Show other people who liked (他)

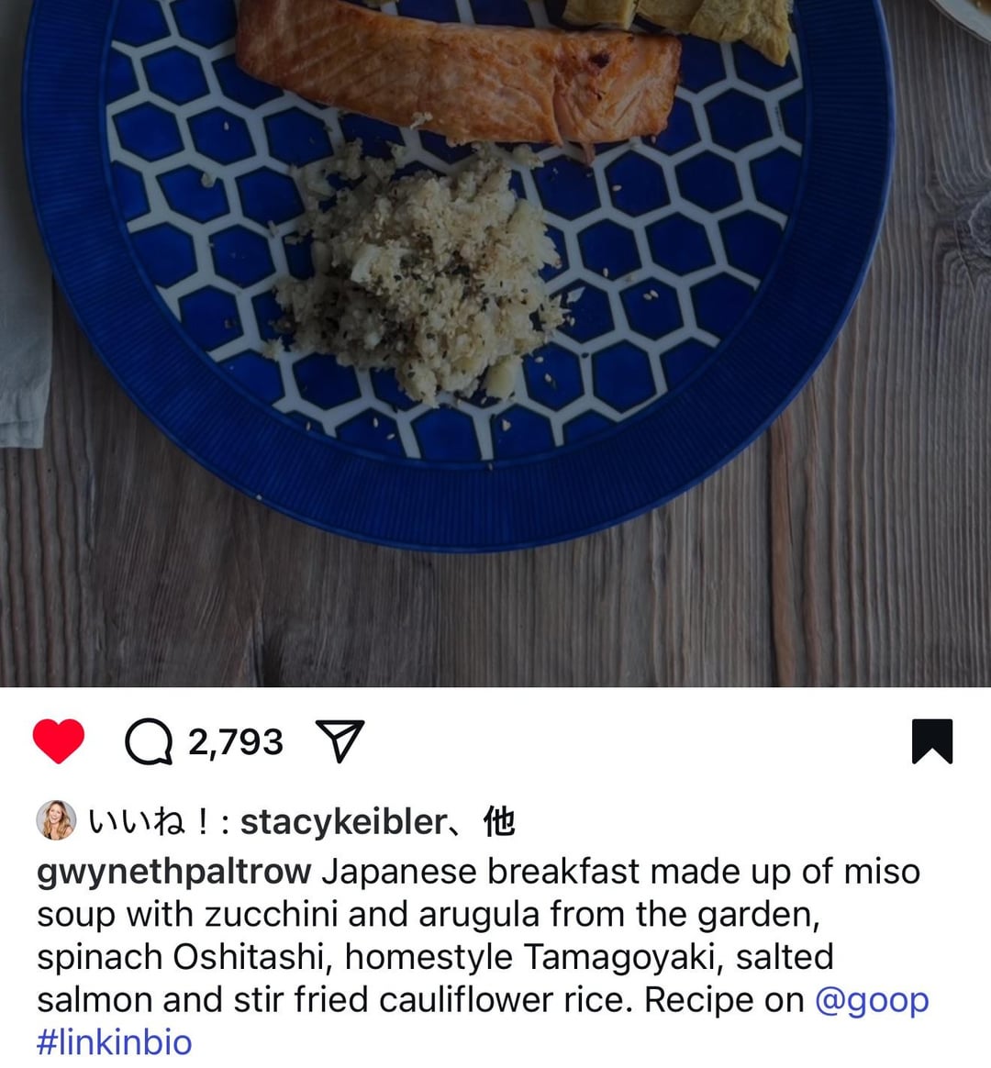point(499,821)
